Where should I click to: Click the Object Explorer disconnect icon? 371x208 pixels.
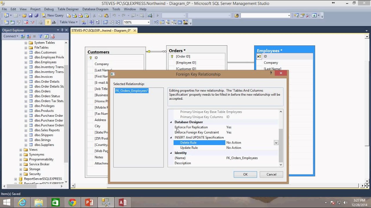click(29, 36)
